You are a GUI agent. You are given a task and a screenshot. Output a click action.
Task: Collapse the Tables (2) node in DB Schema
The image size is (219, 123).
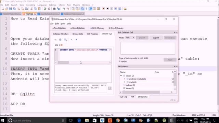[121, 76]
